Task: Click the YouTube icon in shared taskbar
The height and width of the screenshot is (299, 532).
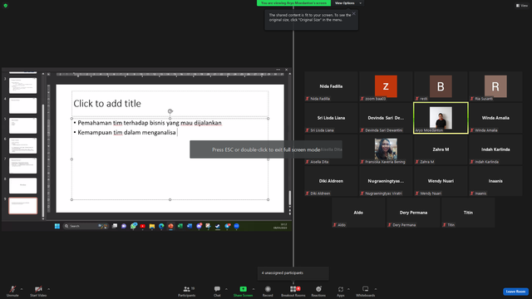Action: click(x=142, y=226)
